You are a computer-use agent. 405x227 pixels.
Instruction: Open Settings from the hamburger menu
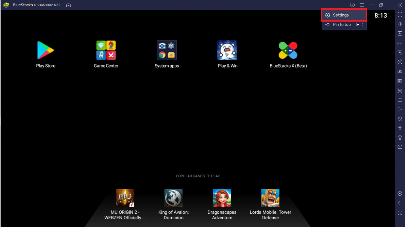344,15
